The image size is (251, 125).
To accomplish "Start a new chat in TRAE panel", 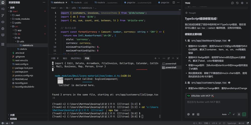I will click(232, 3).
